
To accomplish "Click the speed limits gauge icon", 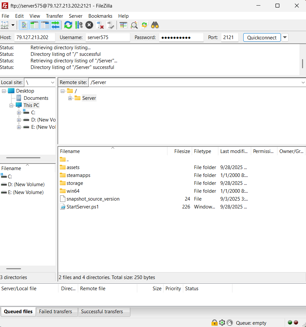I will pyautogui.click(x=229, y=323).
